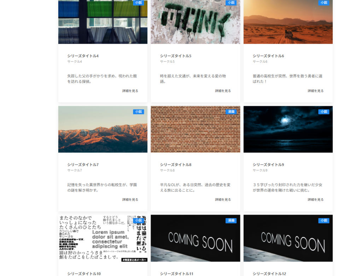Screen dimensions: 362x276
Task: Click the シリーズタイトル7 heading
Action: point(83,164)
